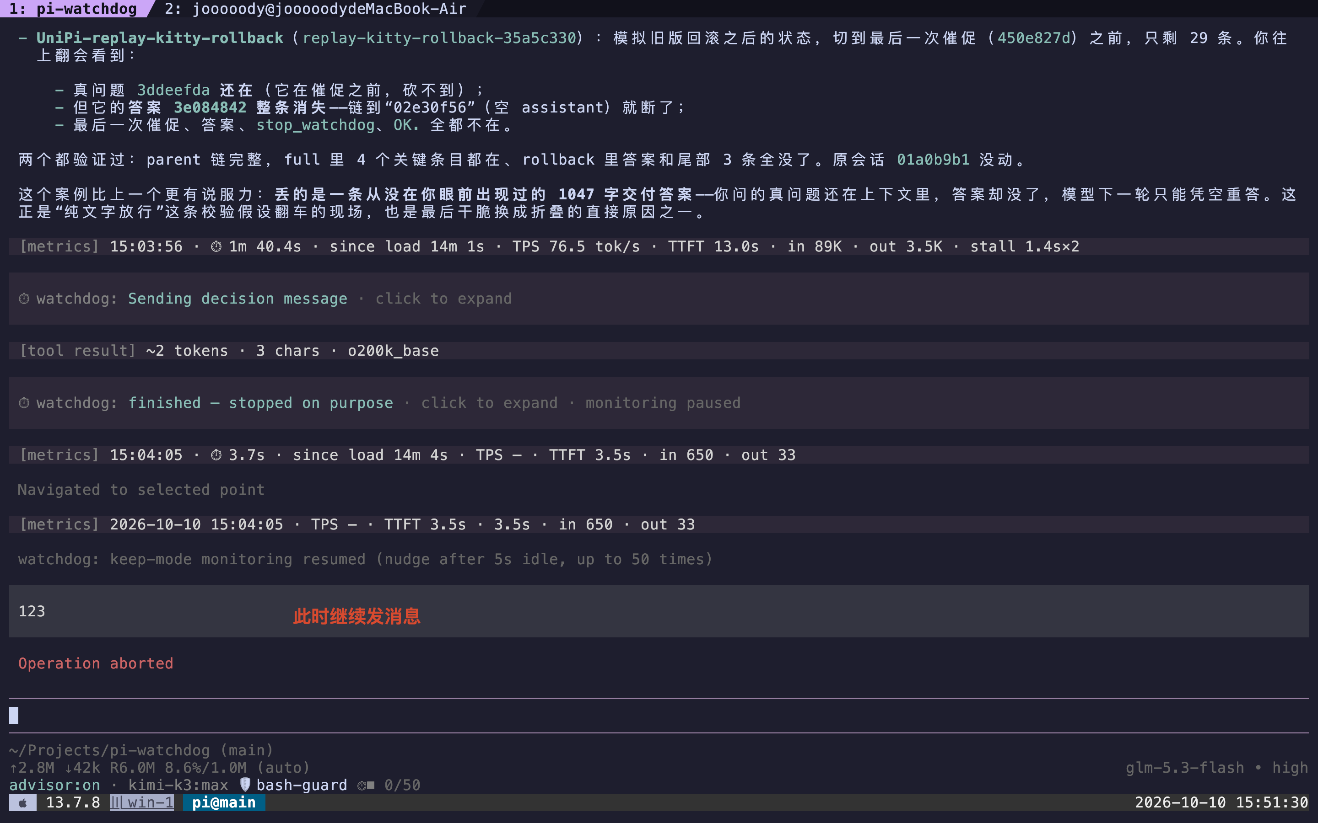Click the stopwatch icon before 3.7s
This screenshot has height=823, width=1318.
(216, 455)
